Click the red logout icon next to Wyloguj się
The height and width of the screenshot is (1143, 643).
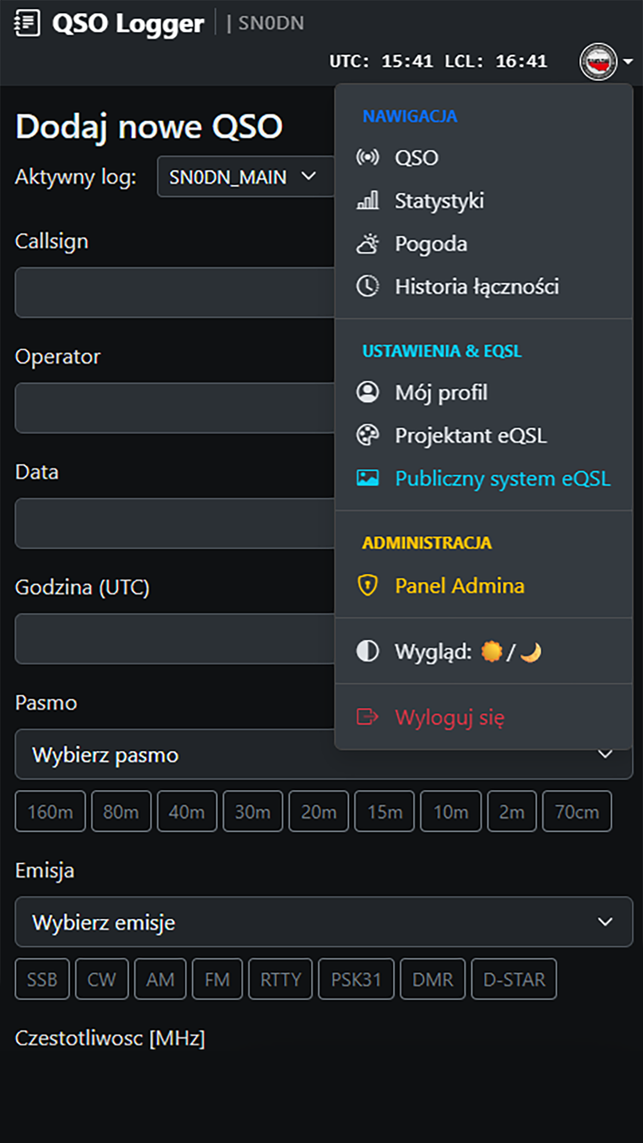(368, 717)
